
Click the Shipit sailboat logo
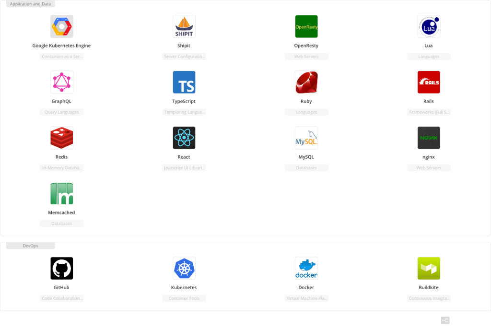[184, 27]
